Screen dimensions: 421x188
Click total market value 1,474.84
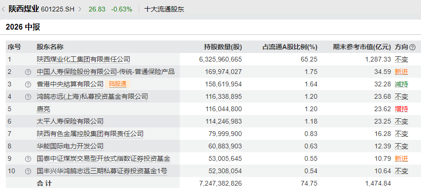[x=378, y=183]
